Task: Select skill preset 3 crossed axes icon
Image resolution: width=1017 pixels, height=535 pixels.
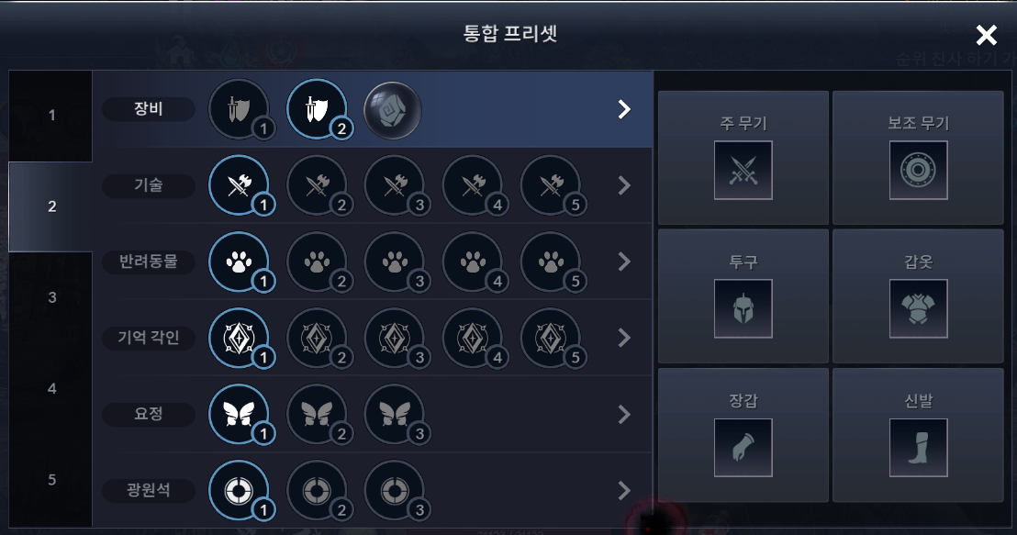Action: coord(395,185)
